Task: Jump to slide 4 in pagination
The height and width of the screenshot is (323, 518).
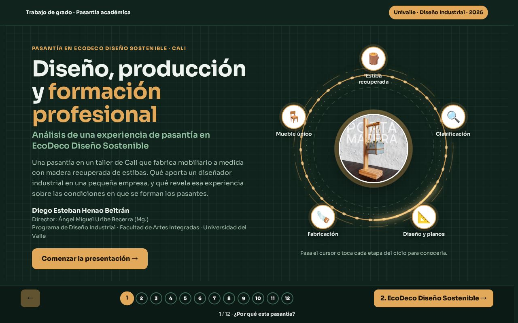Action: pyautogui.click(x=171, y=298)
